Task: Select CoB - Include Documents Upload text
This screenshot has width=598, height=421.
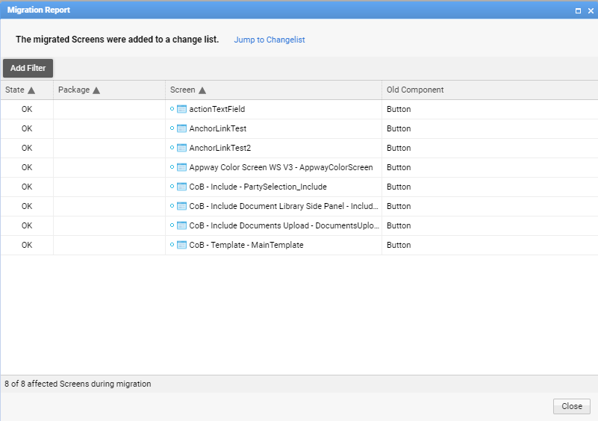Action: click(x=284, y=225)
